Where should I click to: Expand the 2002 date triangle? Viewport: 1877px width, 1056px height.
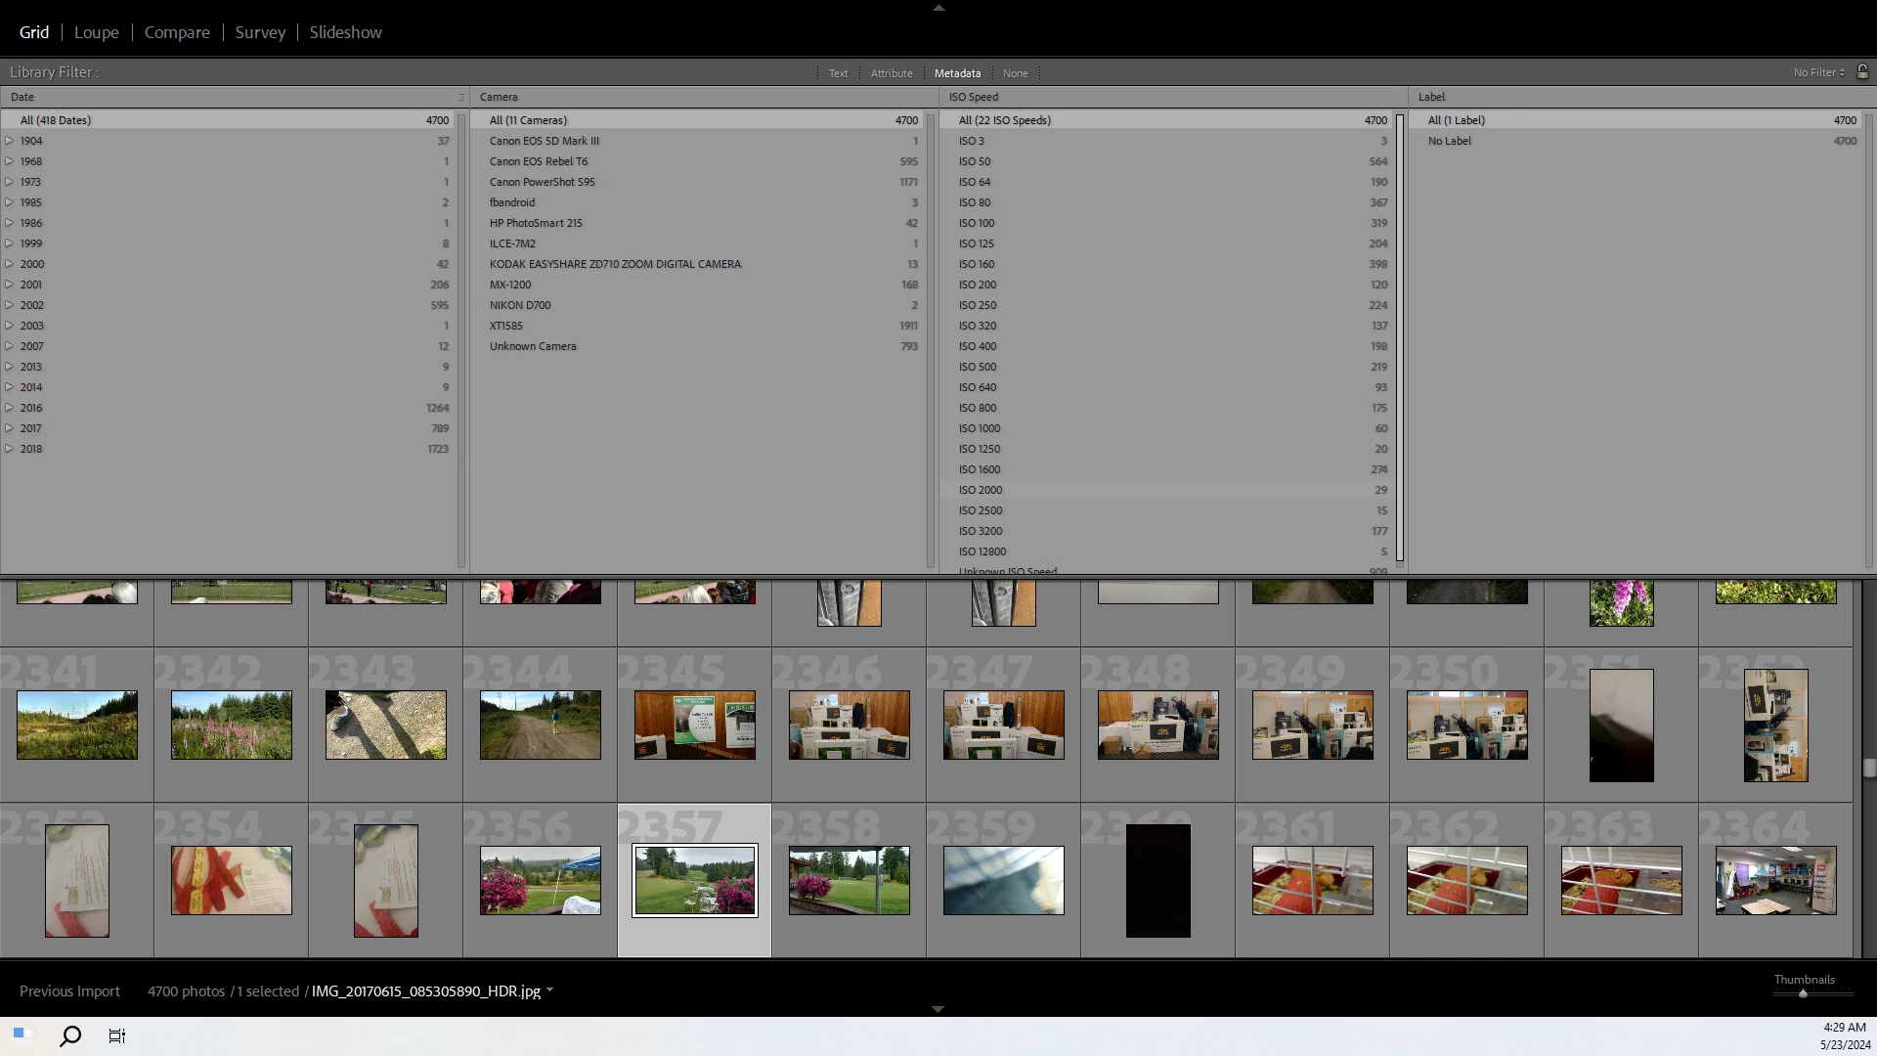[x=10, y=305]
